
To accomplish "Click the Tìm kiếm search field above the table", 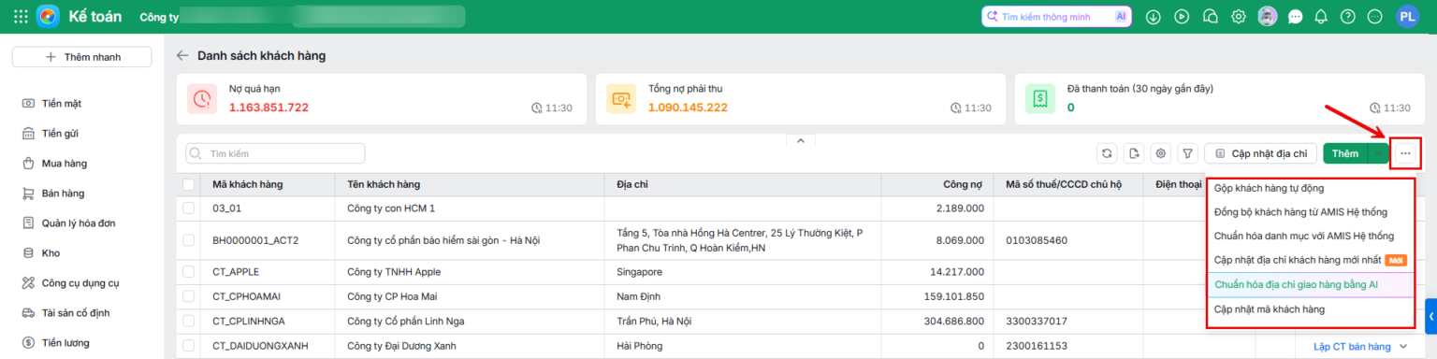I will pos(275,153).
